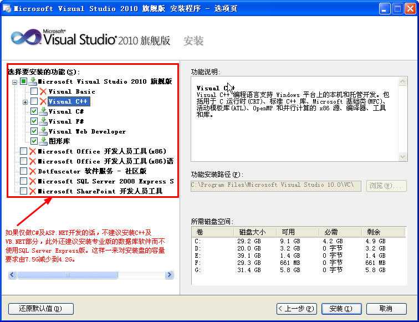The width and height of the screenshot is (419, 322).
Task: Start setup with 安装 button
Action: (341, 309)
